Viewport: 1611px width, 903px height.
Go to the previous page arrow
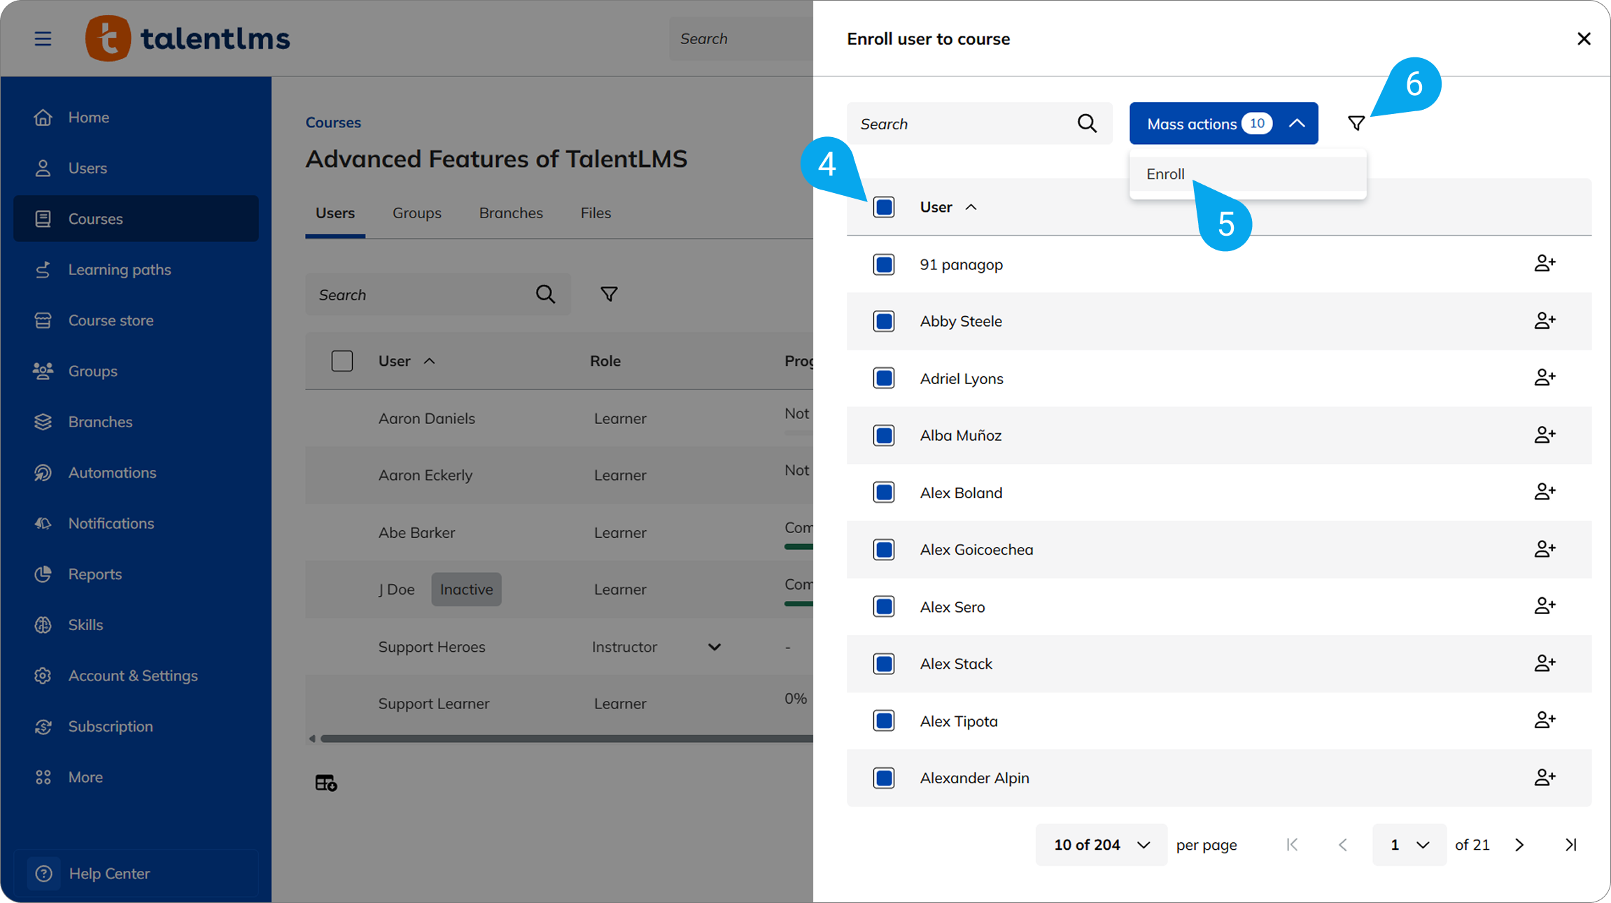(x=1342, y=845)
